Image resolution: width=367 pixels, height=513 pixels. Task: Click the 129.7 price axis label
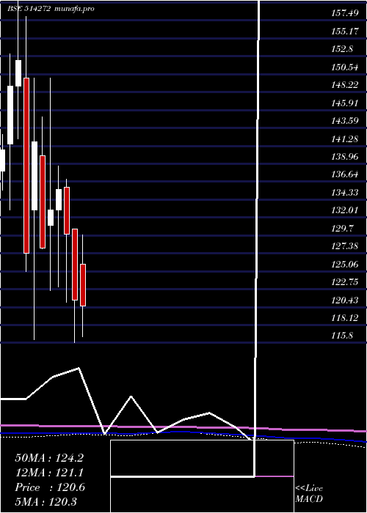click(343, 227)
